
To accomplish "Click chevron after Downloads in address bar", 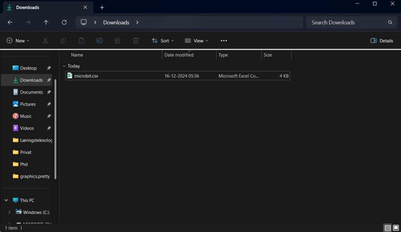I will point(137,22).
